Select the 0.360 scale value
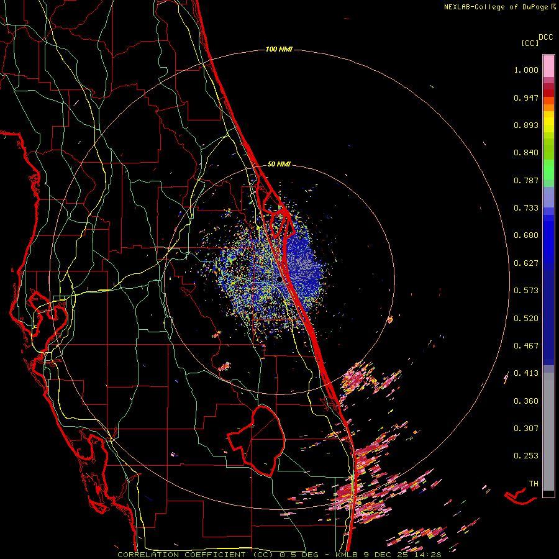 coord(526,401)
